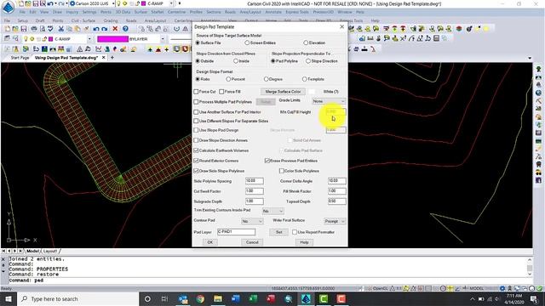The width and height of the screenshot is (545, 306).
Task: Select the Template slope format radio
Action: [305, 79]
